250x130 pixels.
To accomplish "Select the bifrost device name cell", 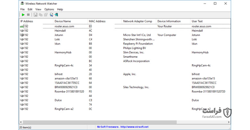I will point(59,74).
